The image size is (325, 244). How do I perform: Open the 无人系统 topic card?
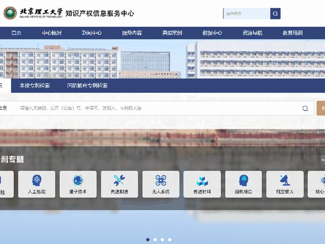(x=161, y=184)
